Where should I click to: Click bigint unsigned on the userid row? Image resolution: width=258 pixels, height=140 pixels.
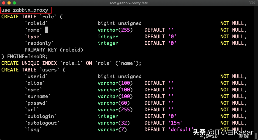(x=120, y=77)
